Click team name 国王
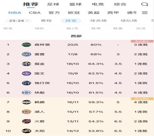Screen dimensions: 154x136 pos(39,74)
